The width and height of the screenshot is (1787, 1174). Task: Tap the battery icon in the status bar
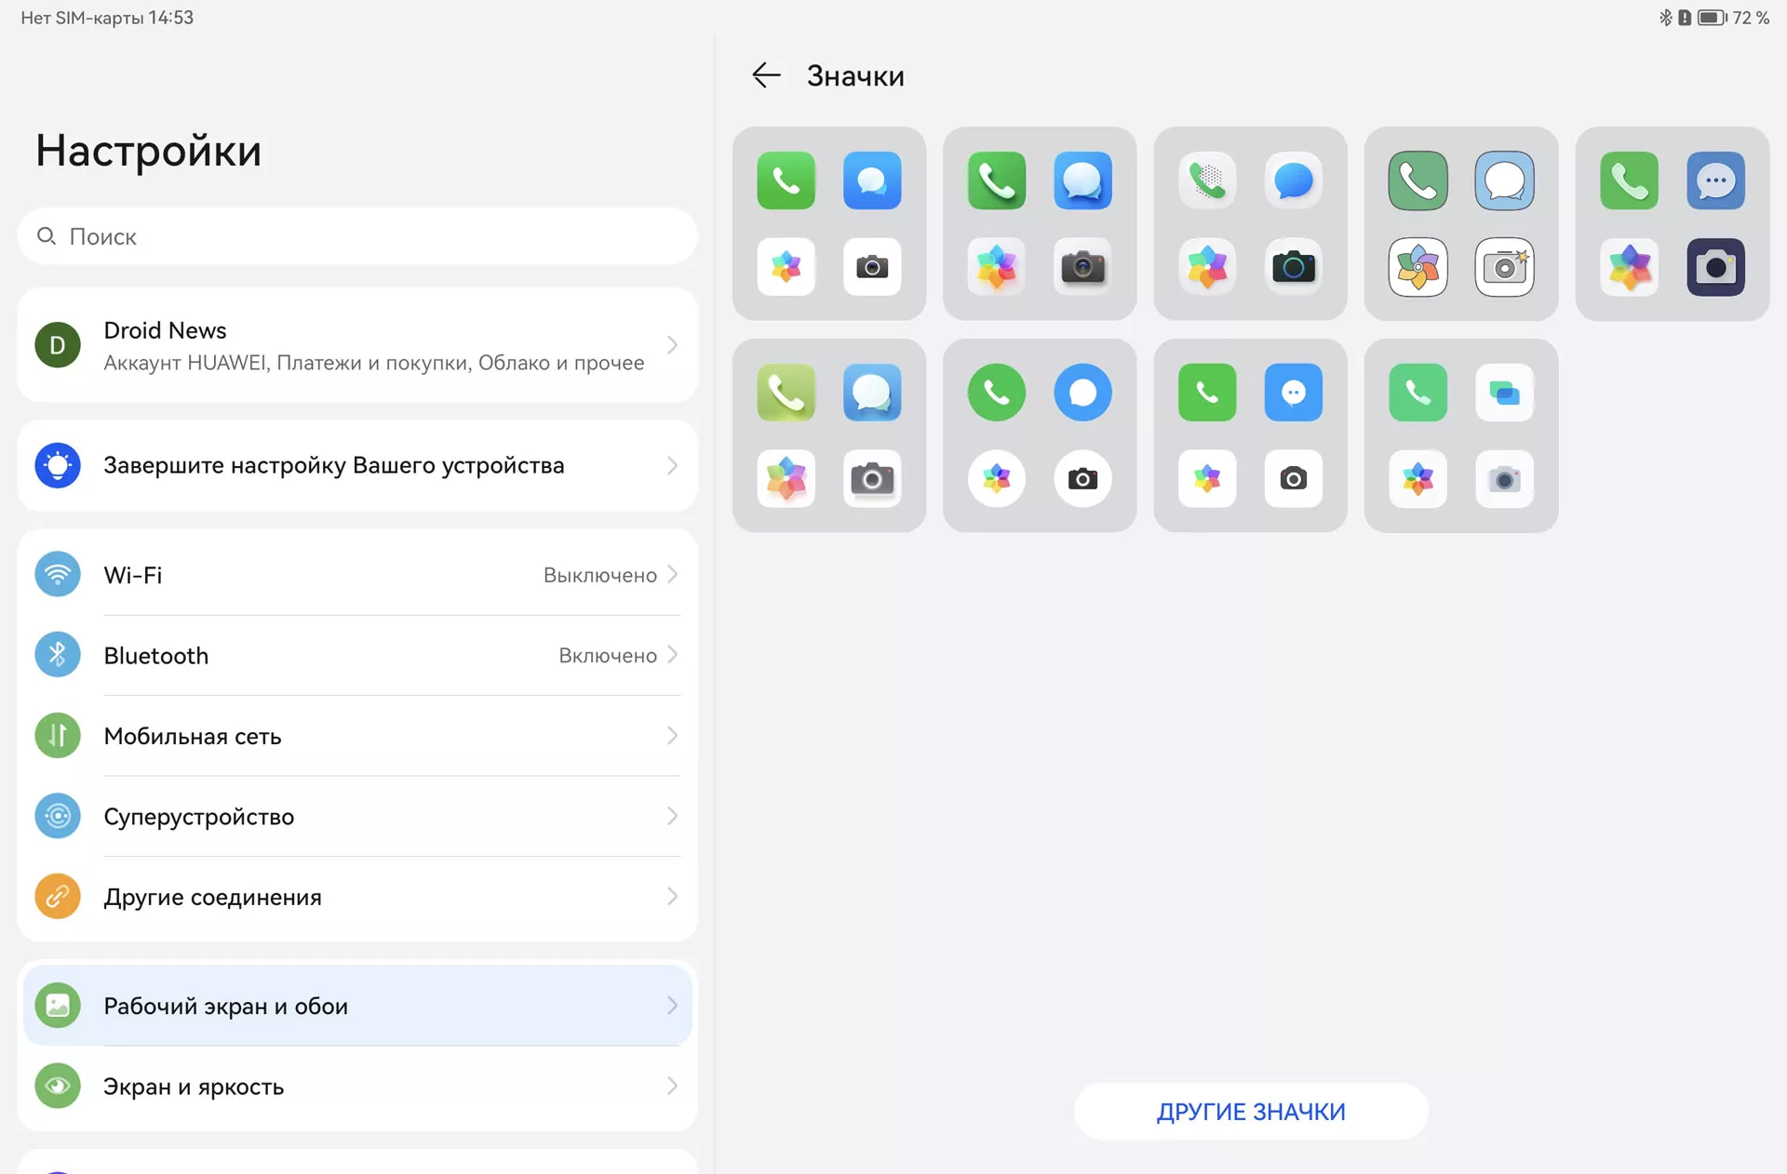tap(1713, 18)
